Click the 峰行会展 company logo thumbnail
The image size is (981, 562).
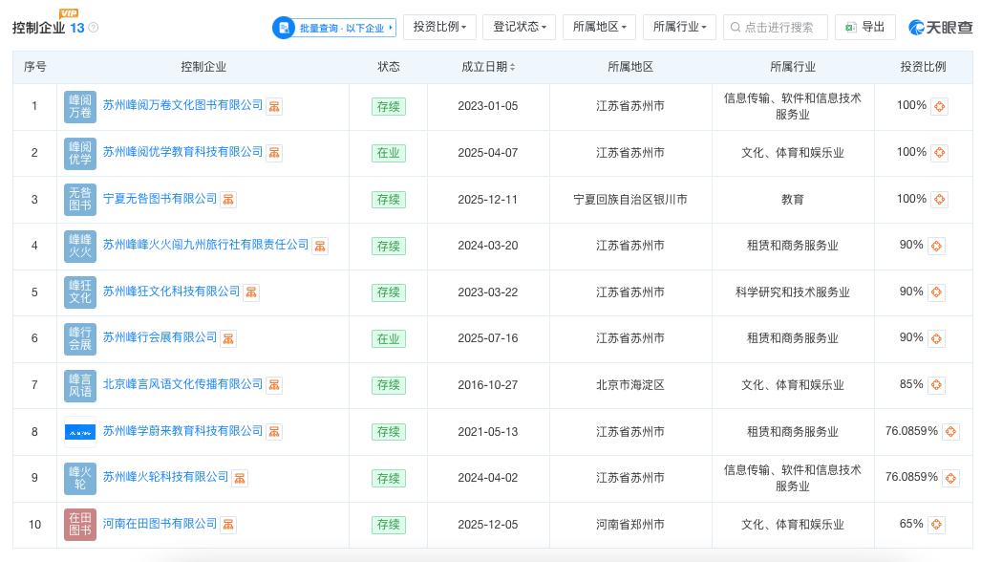pyautogui.click(x=80, y=338)
